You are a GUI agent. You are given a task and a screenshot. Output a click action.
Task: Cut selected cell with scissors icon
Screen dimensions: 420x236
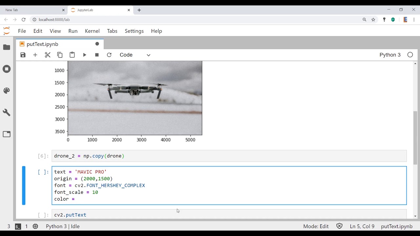click(x=48, y=55)
